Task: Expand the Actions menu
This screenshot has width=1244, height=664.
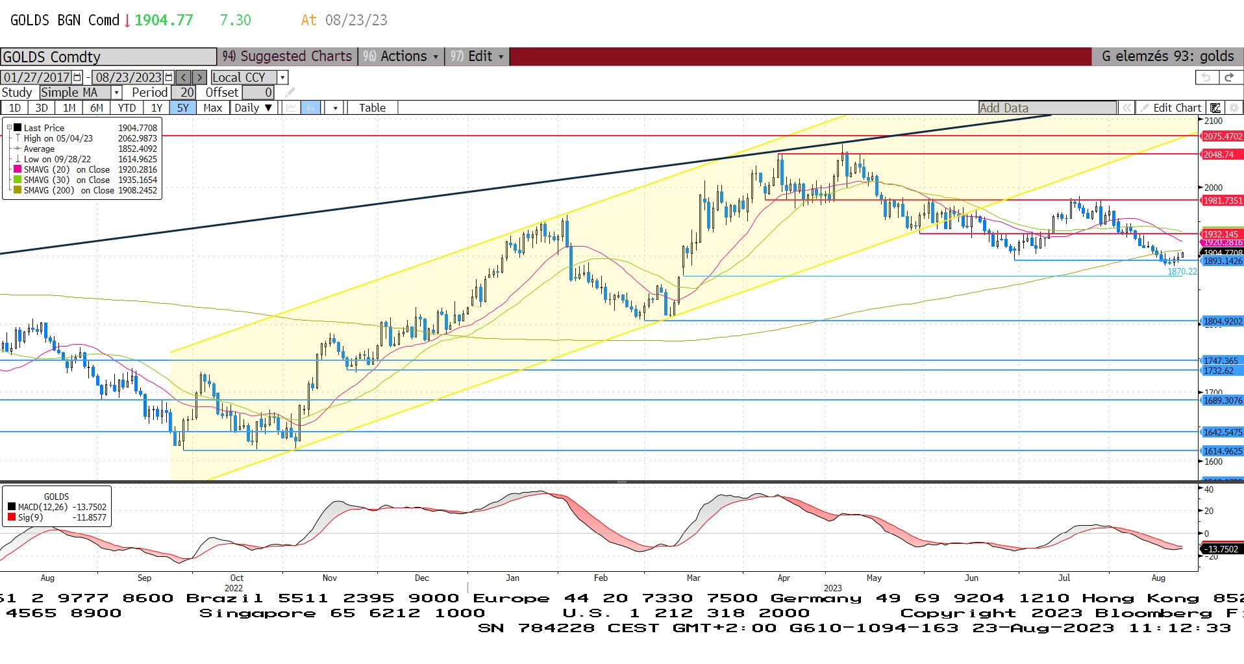Action: (x=401, y=56)
